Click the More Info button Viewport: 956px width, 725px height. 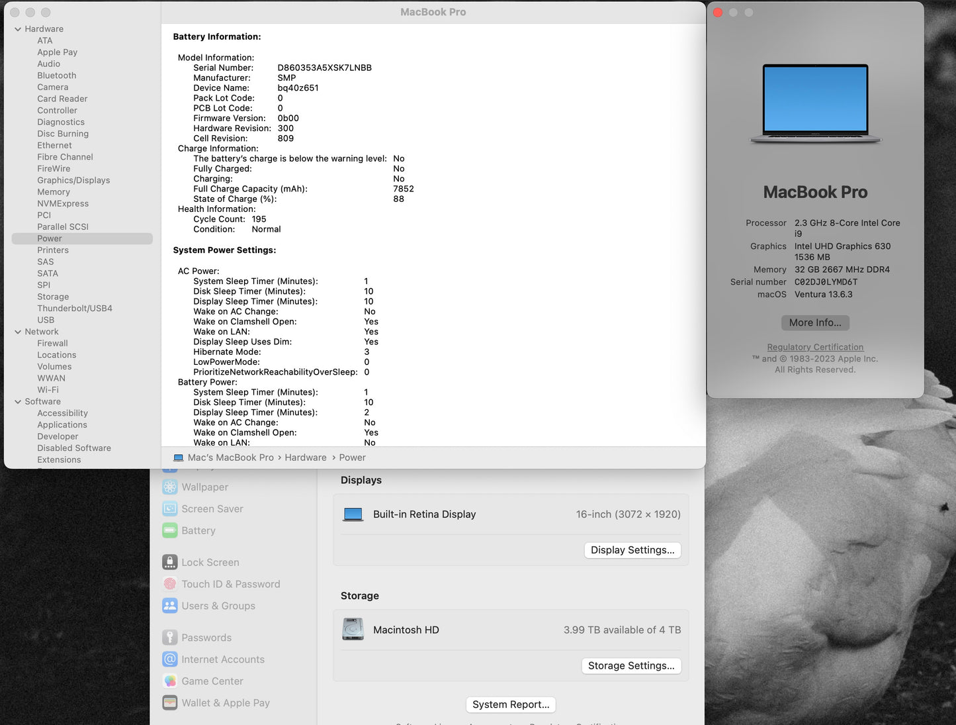click(x=815, y=322)
